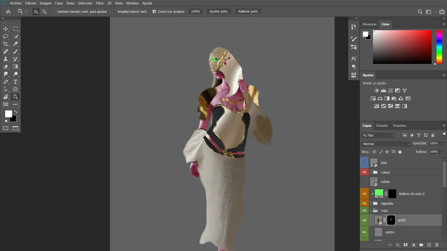Delete layer with the trash icon
This screenshot has width=447, height=251.
tap(437, 245)
